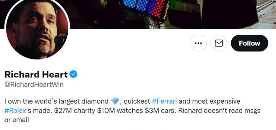Screen dimensions: 276x130
Task: Click the word "quickest" in the bio
Action: pos(137,101)
